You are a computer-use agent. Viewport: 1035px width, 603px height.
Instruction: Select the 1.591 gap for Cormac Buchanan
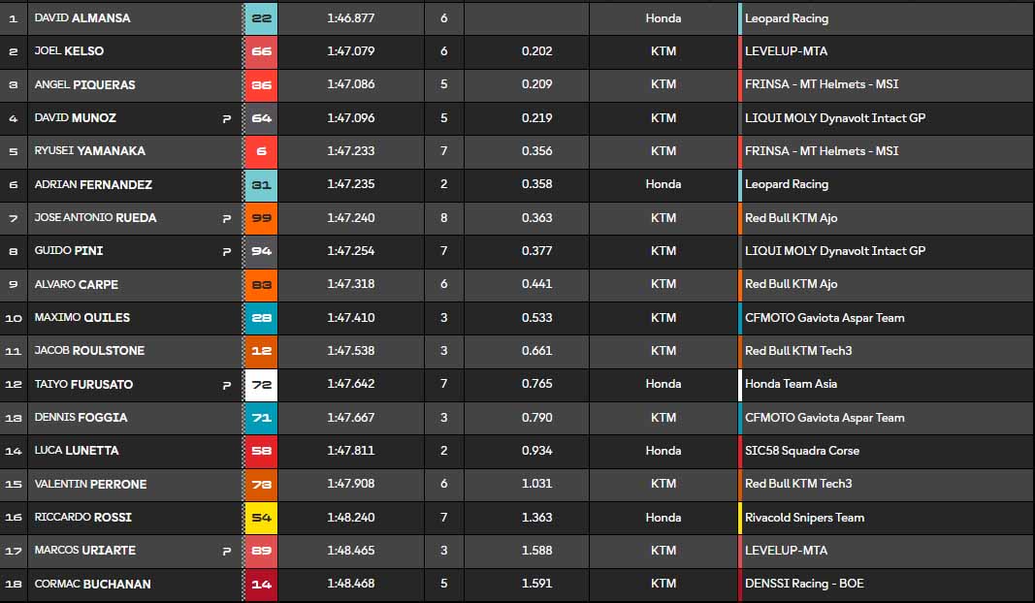[x=536, y=584]
